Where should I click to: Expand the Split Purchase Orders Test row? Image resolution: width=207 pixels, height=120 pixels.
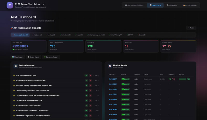[56, 75]
